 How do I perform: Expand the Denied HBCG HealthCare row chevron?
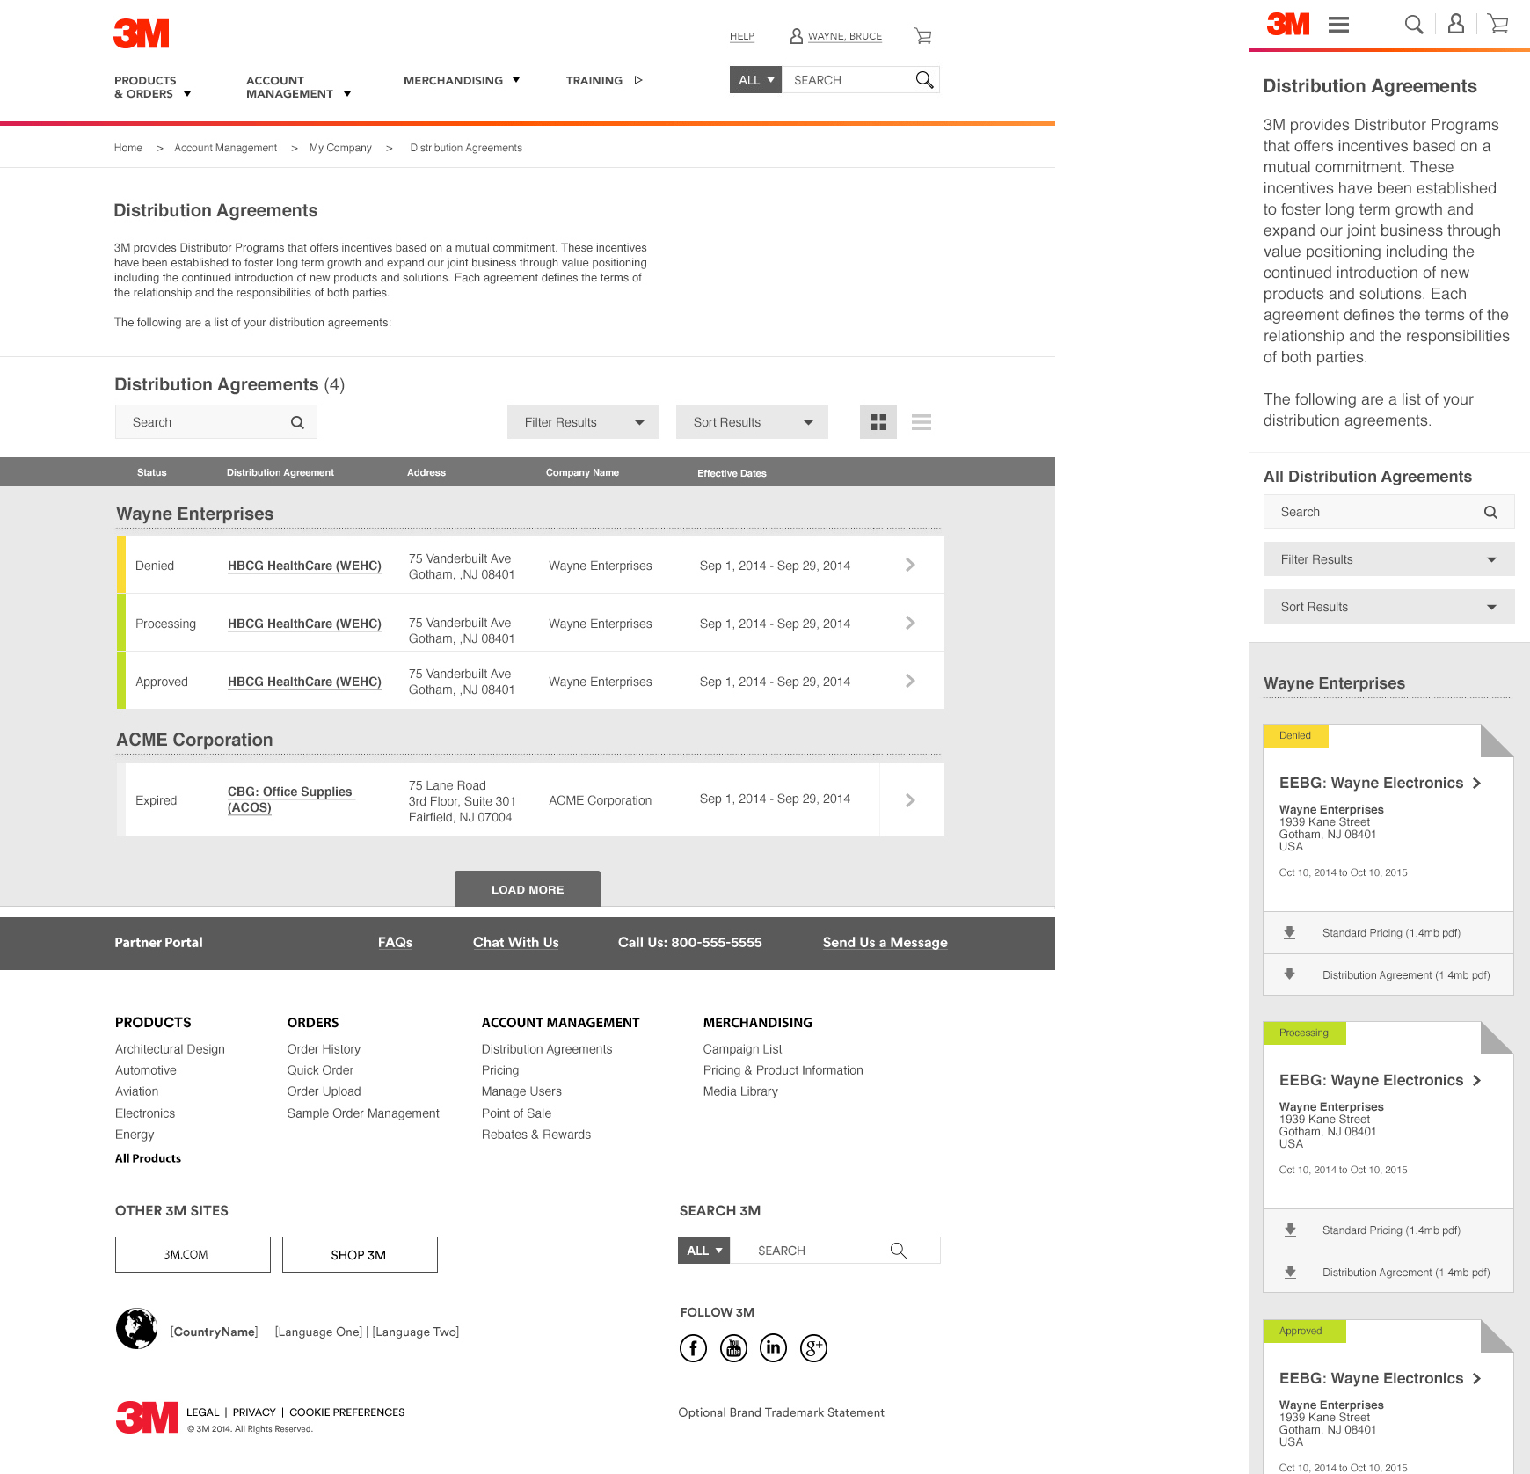pyautogui.click(x=910, y=565)
